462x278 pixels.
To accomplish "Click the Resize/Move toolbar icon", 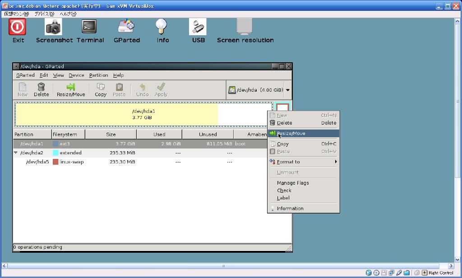I will pos(71,90).
